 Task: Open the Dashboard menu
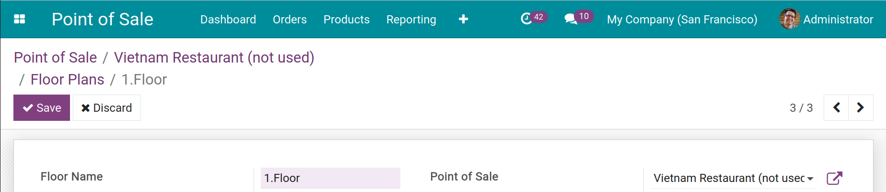tap(228, 20)
